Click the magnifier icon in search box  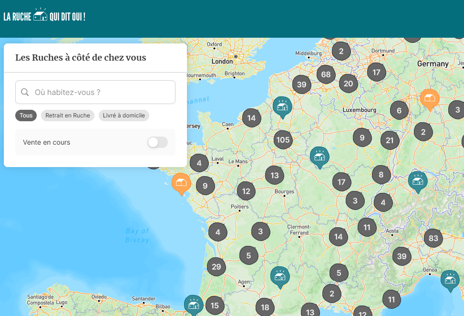tap(25, 92)
